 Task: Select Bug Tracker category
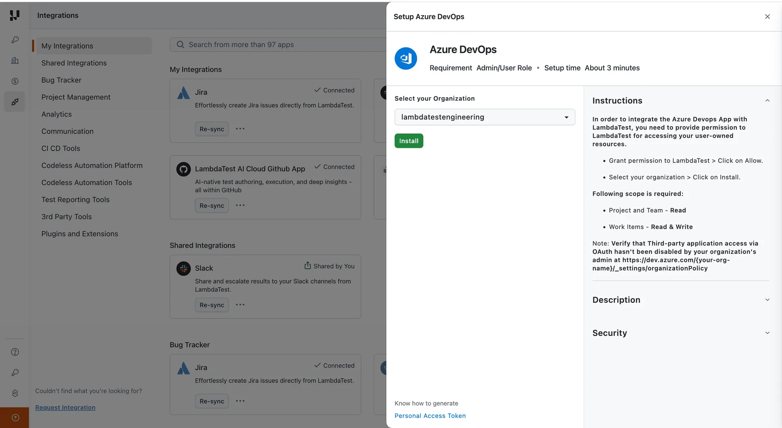coord(61,80)
